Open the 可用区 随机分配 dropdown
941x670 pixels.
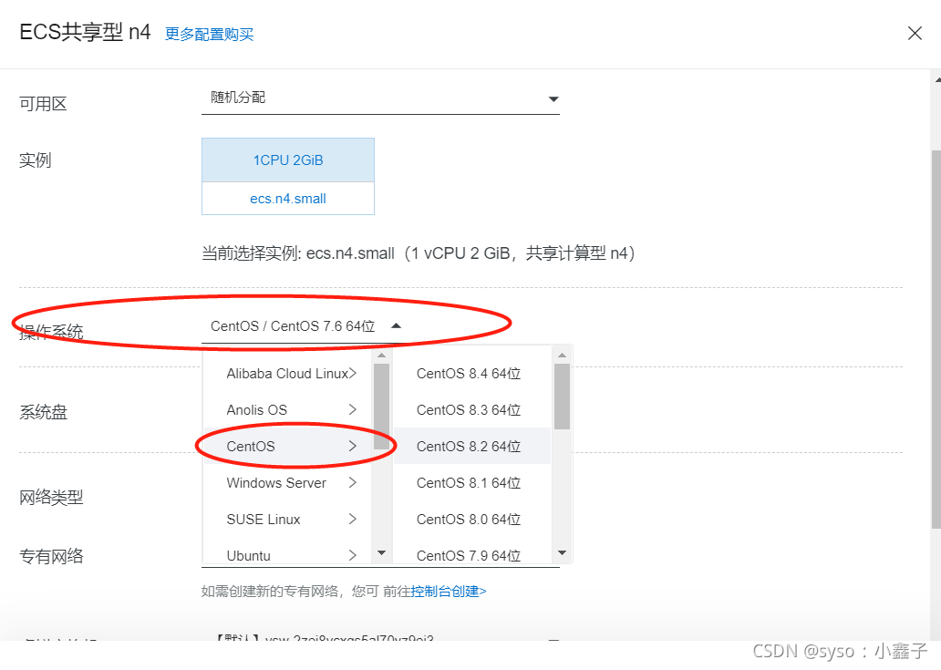tap(380, 98)
